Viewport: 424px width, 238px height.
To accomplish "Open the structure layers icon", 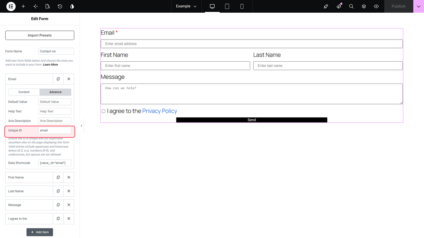I will [364, 6].
